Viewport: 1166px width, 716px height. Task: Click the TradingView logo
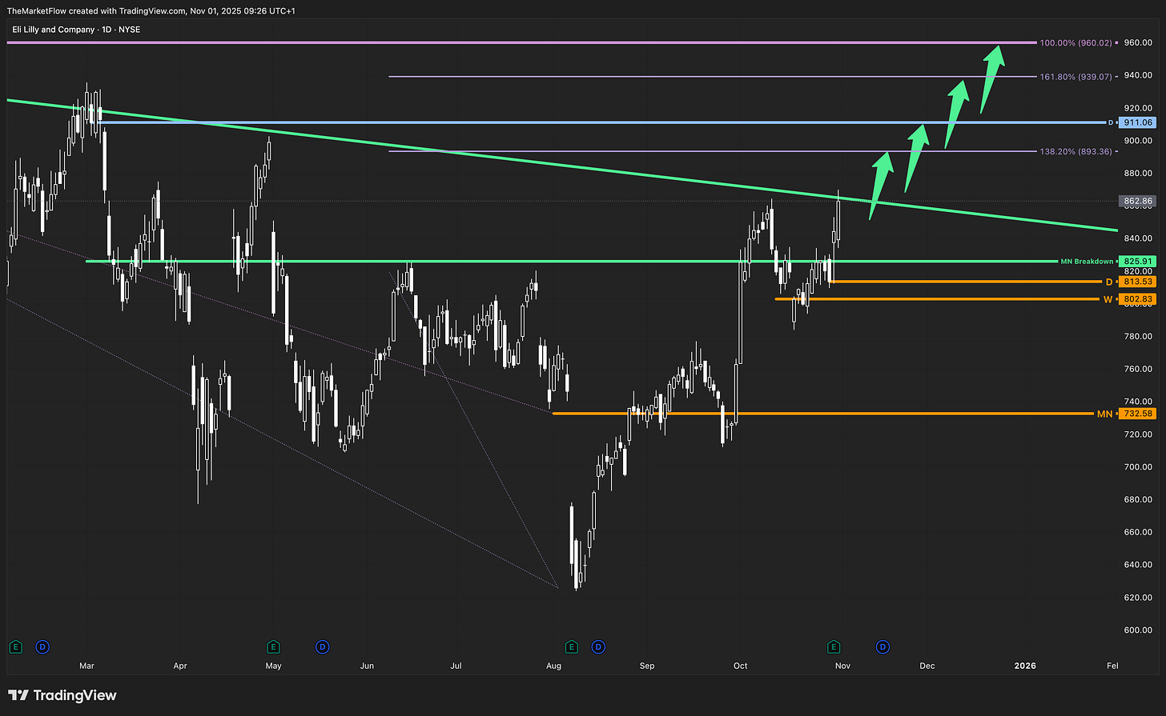click(62, 695)
